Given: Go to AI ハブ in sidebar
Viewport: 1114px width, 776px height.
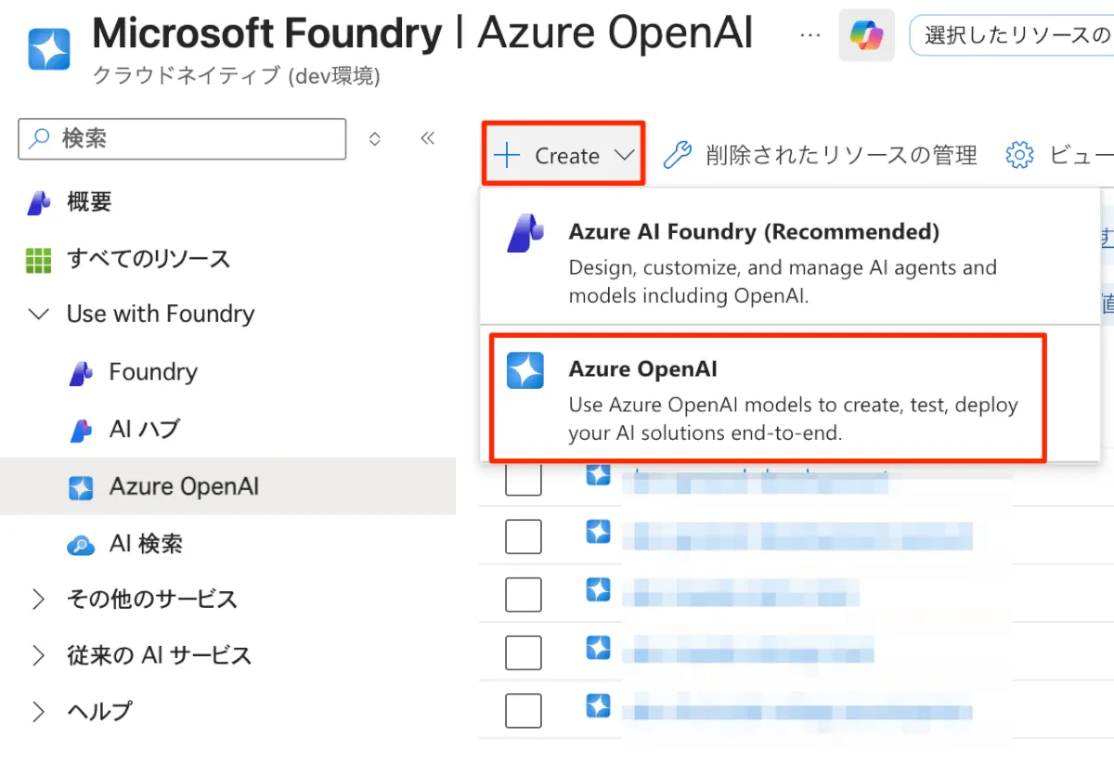Looking at the screenshot, I should pyautogui.click(x=144, y=430).
